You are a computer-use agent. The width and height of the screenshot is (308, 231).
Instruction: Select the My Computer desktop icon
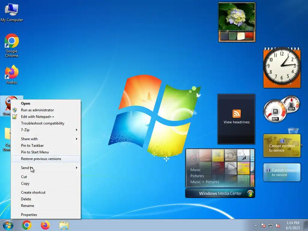[x=12, y=12]
